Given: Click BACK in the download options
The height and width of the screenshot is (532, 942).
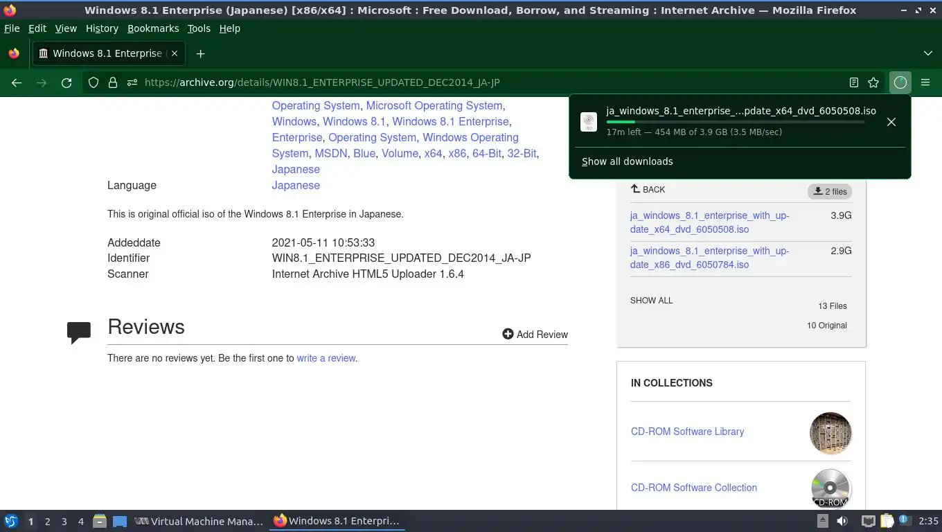Looking at the screenshot, I should tap(648, 189).
